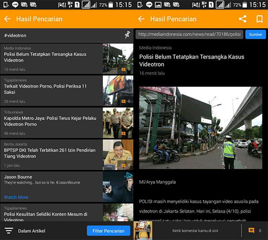268x240 pixels.
Task: Tap the large article photo of the street
Action: [x=201, y=128]
